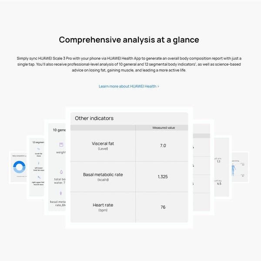Click the blue body composition donut chart
This screenshot has width=261, height=261.
[x=19, y=167]
